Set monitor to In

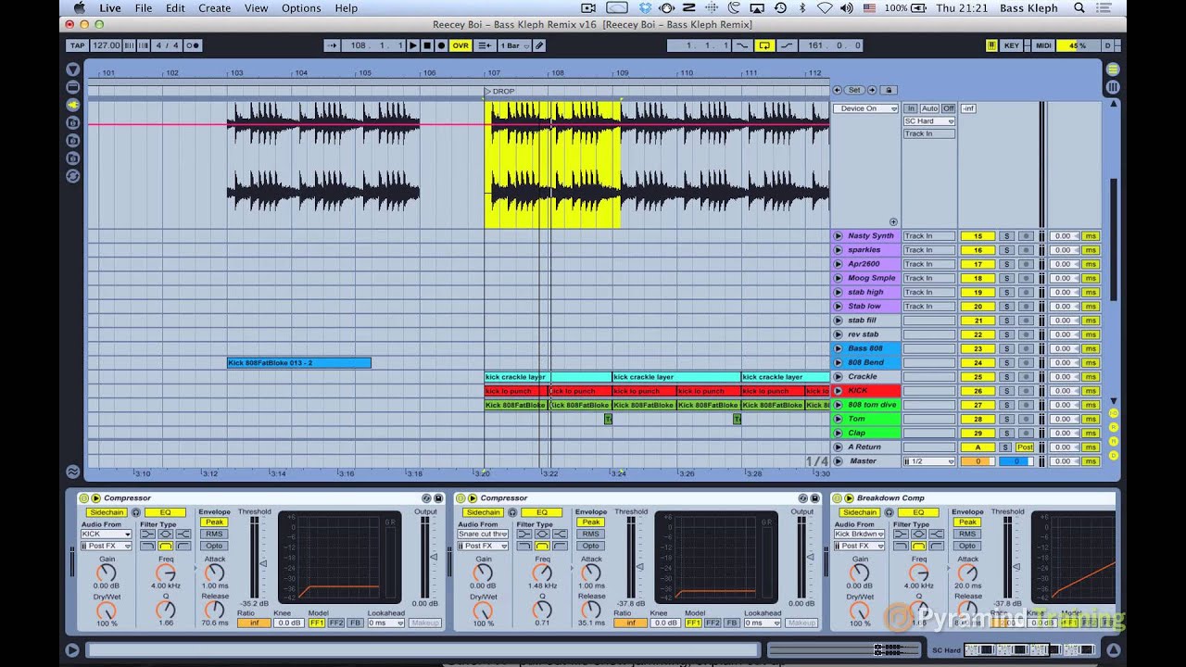[911, 108]
